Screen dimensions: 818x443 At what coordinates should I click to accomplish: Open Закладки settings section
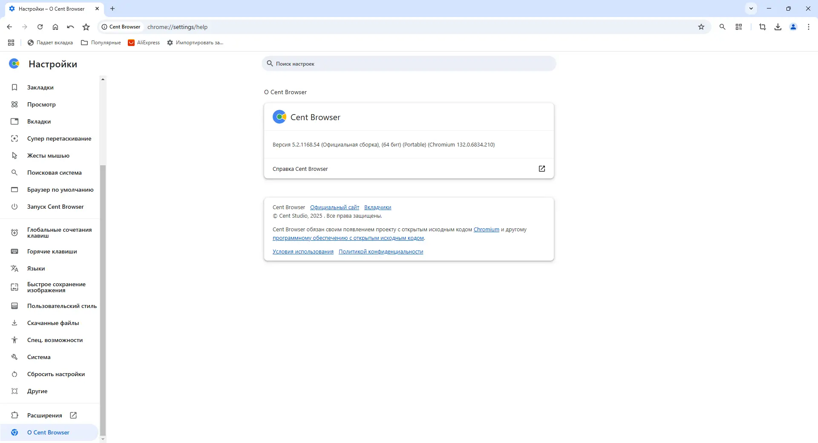pyautogui.click(x=49, y=87)
